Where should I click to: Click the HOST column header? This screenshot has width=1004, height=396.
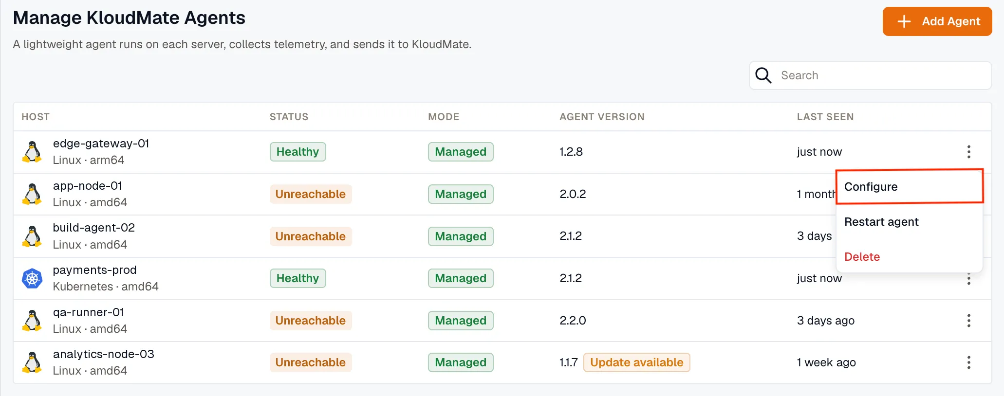(x=36, y=117)
